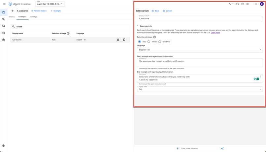The height and width of the screenshot is (152, 266).
Task: Switch to the Examples tab
Action: point(22,17)
